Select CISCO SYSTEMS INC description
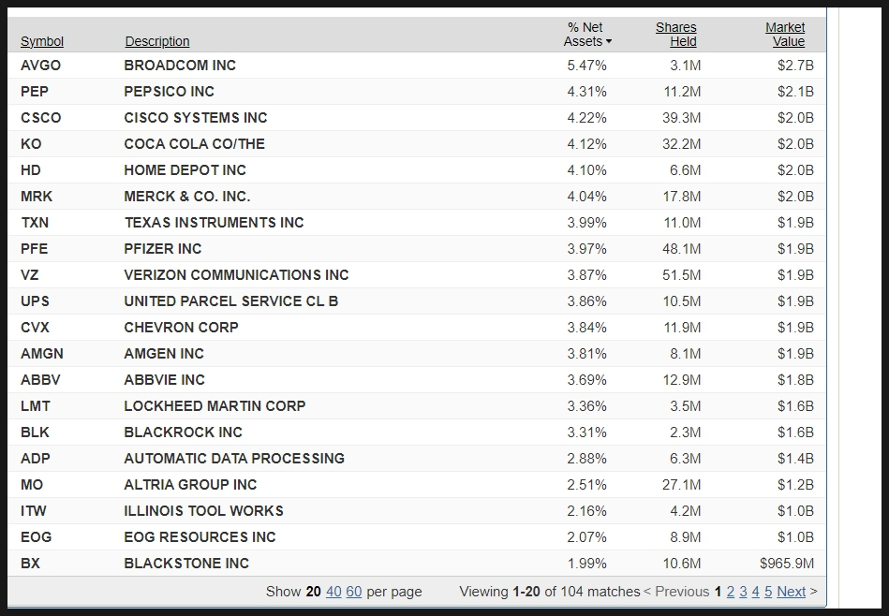Image resolution: width=889 pixels, height=616 pixels. (x=196, y=118)
